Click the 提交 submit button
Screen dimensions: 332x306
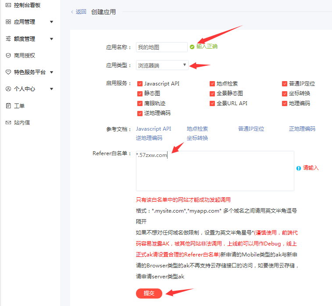click(149, 293)
